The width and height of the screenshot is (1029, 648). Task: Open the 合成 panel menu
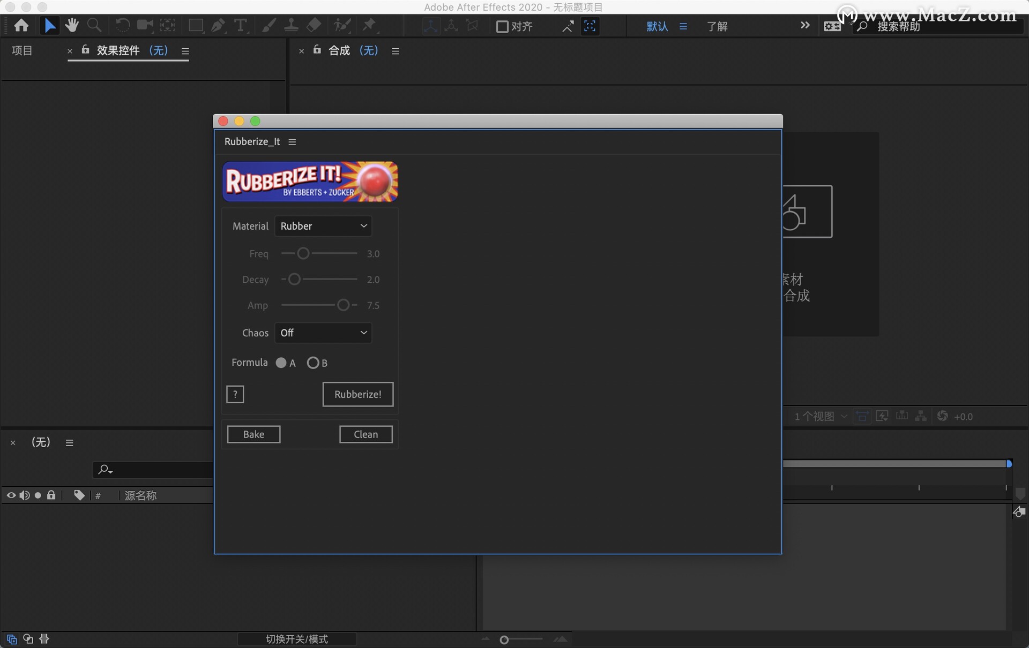[x=396, y=51]
